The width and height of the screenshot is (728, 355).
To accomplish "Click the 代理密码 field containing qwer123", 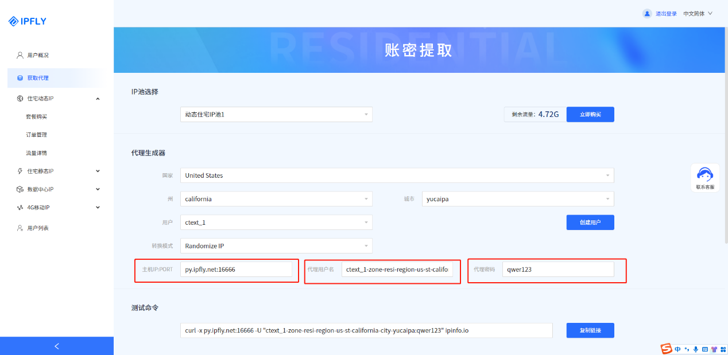I will click(557, 270).
